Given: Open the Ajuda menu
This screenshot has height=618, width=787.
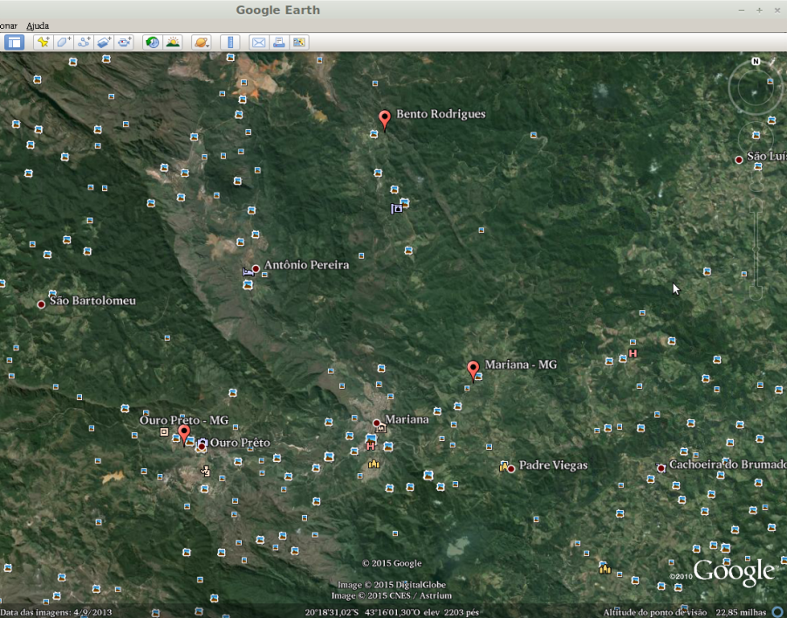Looking at the screenshot, I should (38, 25).
